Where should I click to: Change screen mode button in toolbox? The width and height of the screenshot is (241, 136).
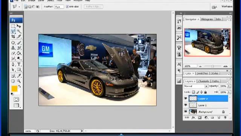click(x=16, y=105)
